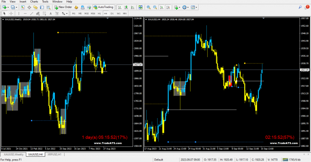
Task: Select the arrow cursor tool
Action: coord(5,14)
